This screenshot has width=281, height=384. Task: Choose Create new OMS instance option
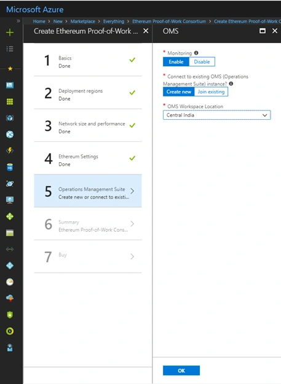179,92
